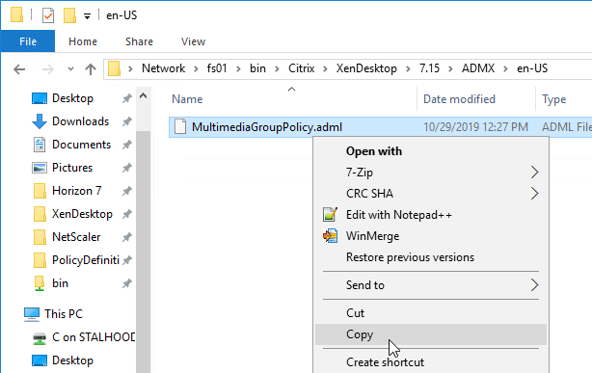
Task: Choose Restore previous versions
Action: pyautogui.click(x=431, y=257)
